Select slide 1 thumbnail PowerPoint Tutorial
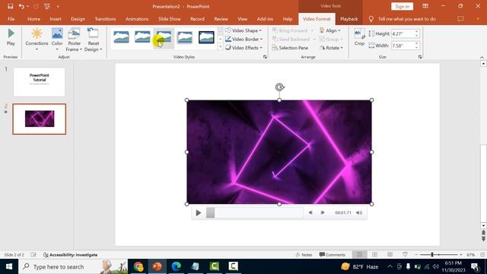 point(39,81)
